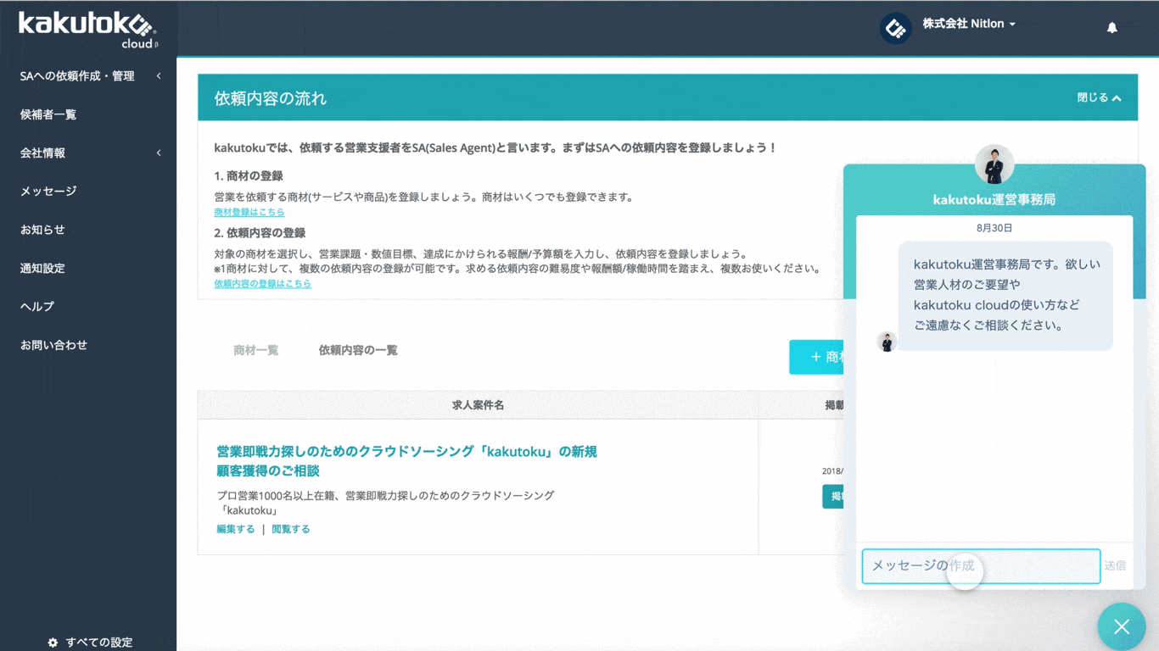
Task: Focus the メッセージの作成 chat input
Action: (980, 566)
